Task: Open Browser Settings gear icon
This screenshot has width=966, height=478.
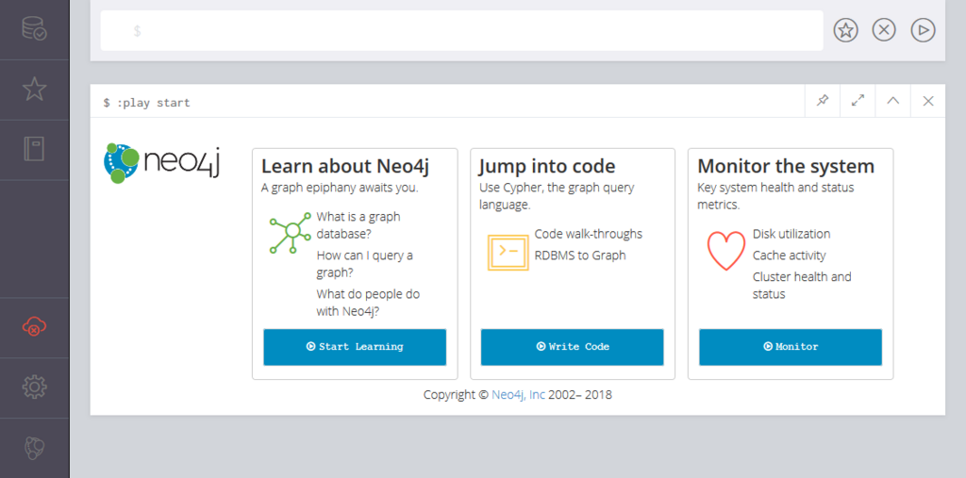Action: click(34, 387)
